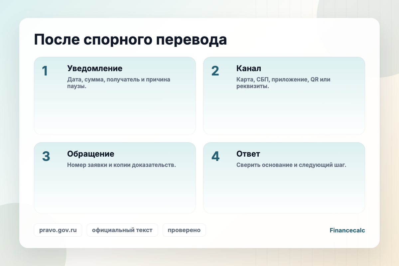Click the text Номер заявки и копии доказательств
Image resolution: width=399 pixels, height=266 pixels.
(x=121, y=165)
